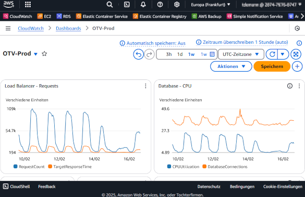The image size is (305, 197).
Task: Refresh the dashboard
Action: point(272,54)
